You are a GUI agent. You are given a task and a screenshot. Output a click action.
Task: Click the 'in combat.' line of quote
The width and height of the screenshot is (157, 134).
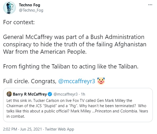click(16, 116)
